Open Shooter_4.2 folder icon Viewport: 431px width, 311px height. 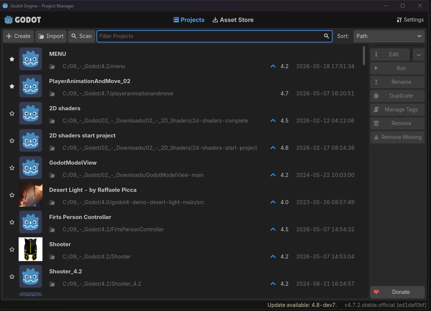point(52,284)
